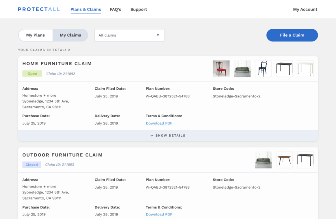This screenshot has height=219, width=336.
Task: View the green sofa thumbnail in Outdoor Furniture Claim
Action: point(263,160)
